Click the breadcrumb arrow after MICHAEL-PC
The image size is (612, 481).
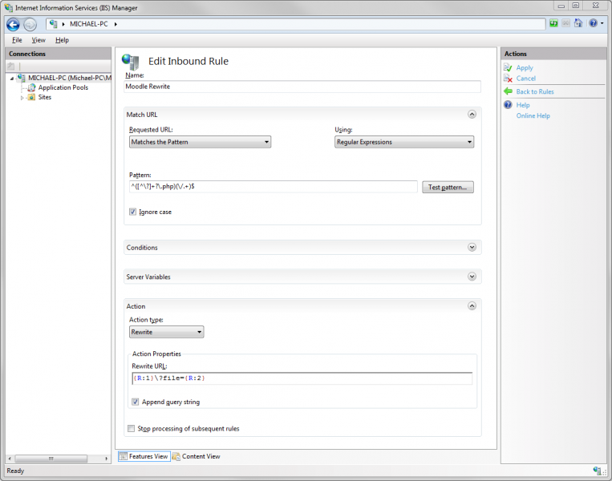(116, 24)
